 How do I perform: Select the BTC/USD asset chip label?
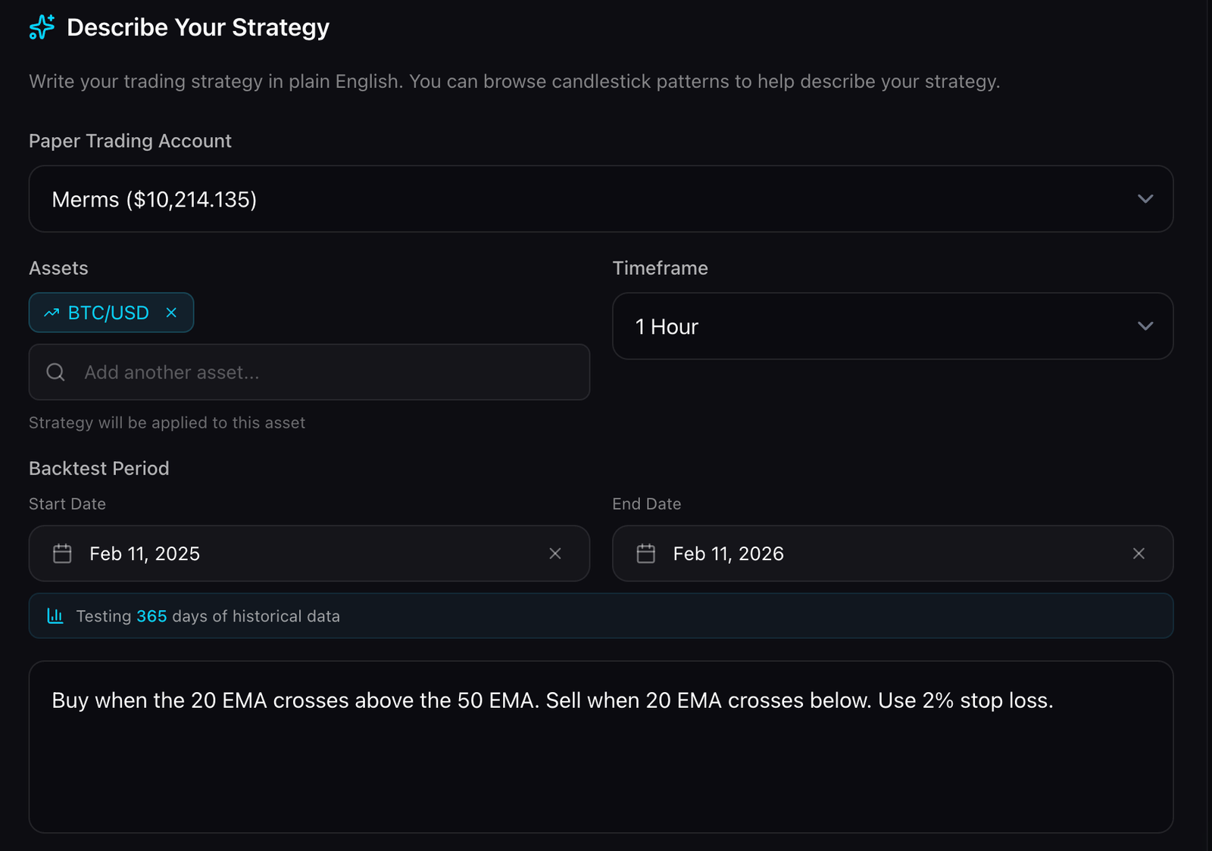coord(108,313)
